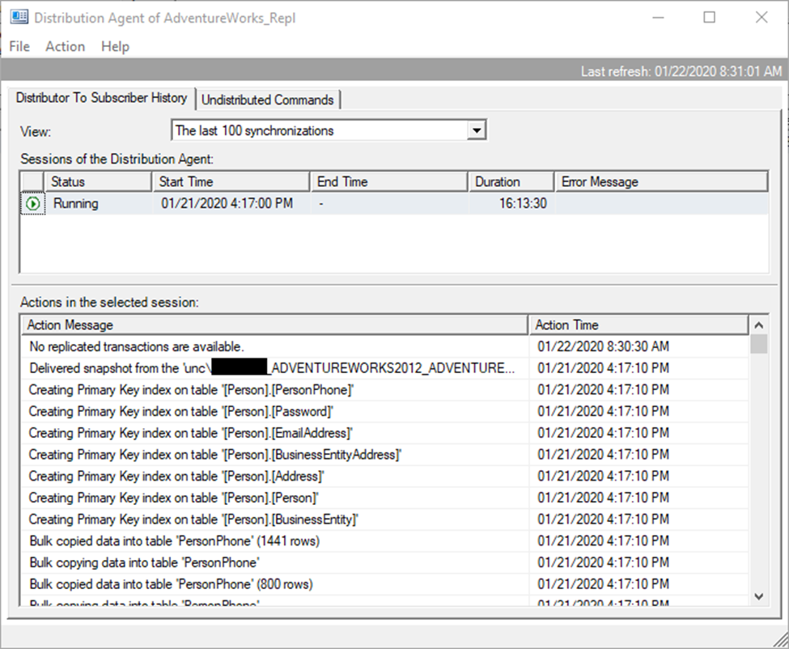Maximize the Distribution Agent window
Screen dimensions: 789x649
click(x=710, y=18)
